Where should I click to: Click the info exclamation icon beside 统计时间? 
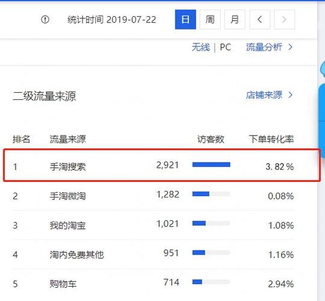tap(45, 20)
